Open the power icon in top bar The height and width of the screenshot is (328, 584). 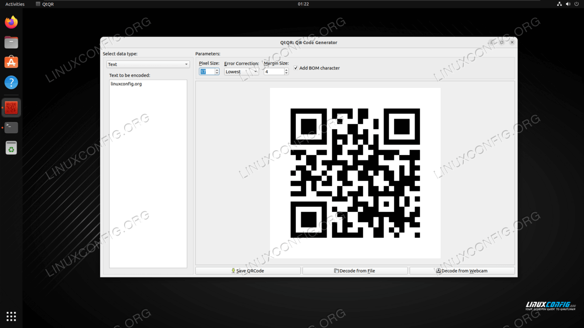(577, 4)
